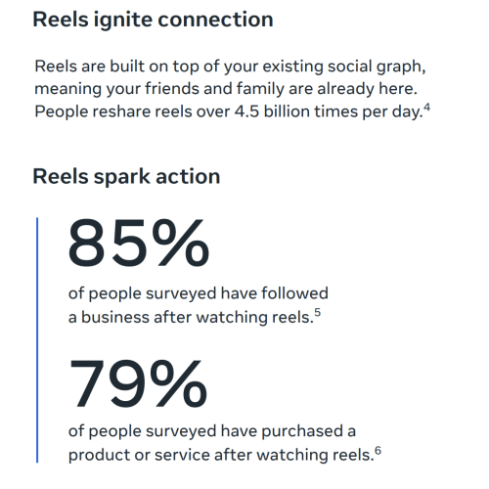Click the large 85% statistic
Screen dimensions: 489x489
coord(139,243)
